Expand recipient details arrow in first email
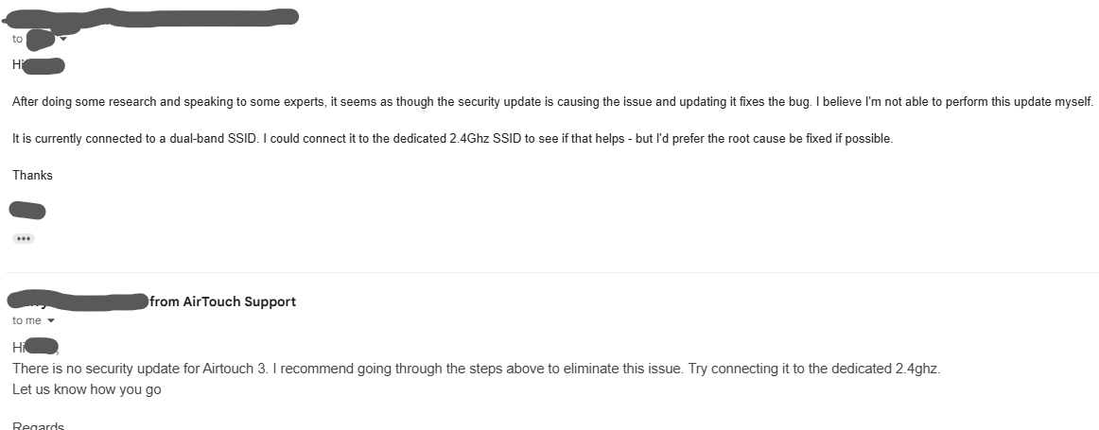Image resolution: width=1099 pixels, height=430 pixels. pyautogui.click(x=63, y=40)
